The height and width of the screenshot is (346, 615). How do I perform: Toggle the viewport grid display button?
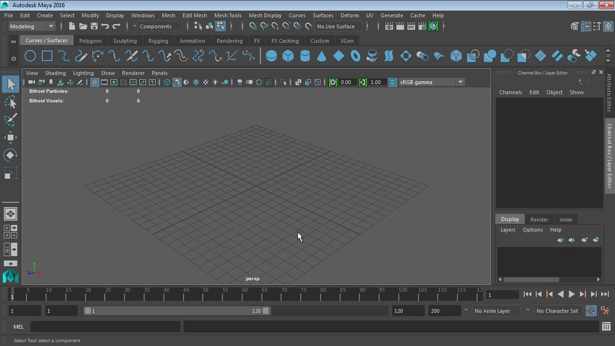(94, 82)
